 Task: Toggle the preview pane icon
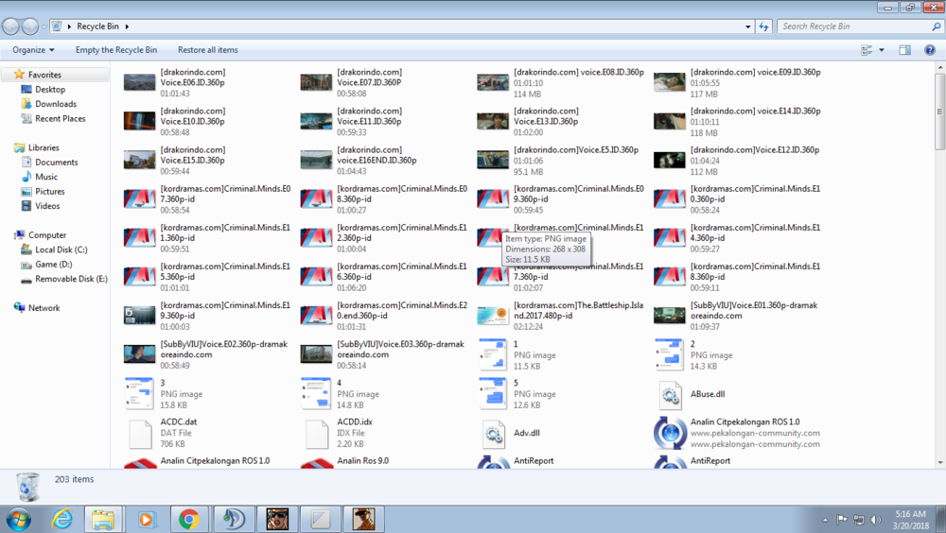pyautogui.click(x=905, y=50)
